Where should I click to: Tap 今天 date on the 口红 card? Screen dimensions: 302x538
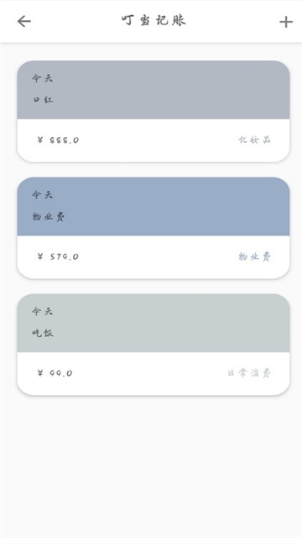(x=43, y=78)
